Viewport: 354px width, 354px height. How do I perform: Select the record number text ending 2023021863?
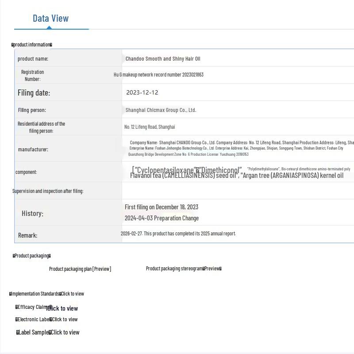pyautogui.click(x=158, y=75)
